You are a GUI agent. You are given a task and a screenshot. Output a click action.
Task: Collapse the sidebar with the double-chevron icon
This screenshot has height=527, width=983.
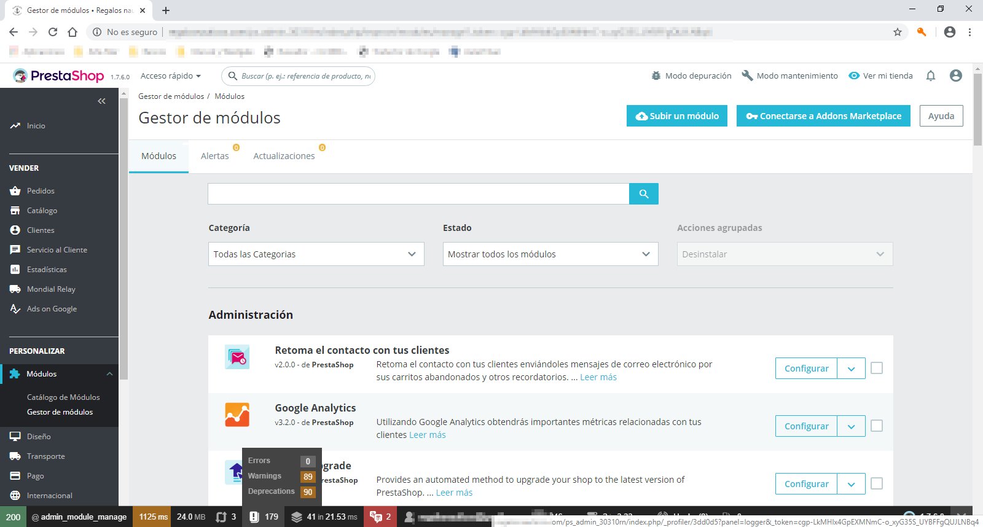[102, 101]
